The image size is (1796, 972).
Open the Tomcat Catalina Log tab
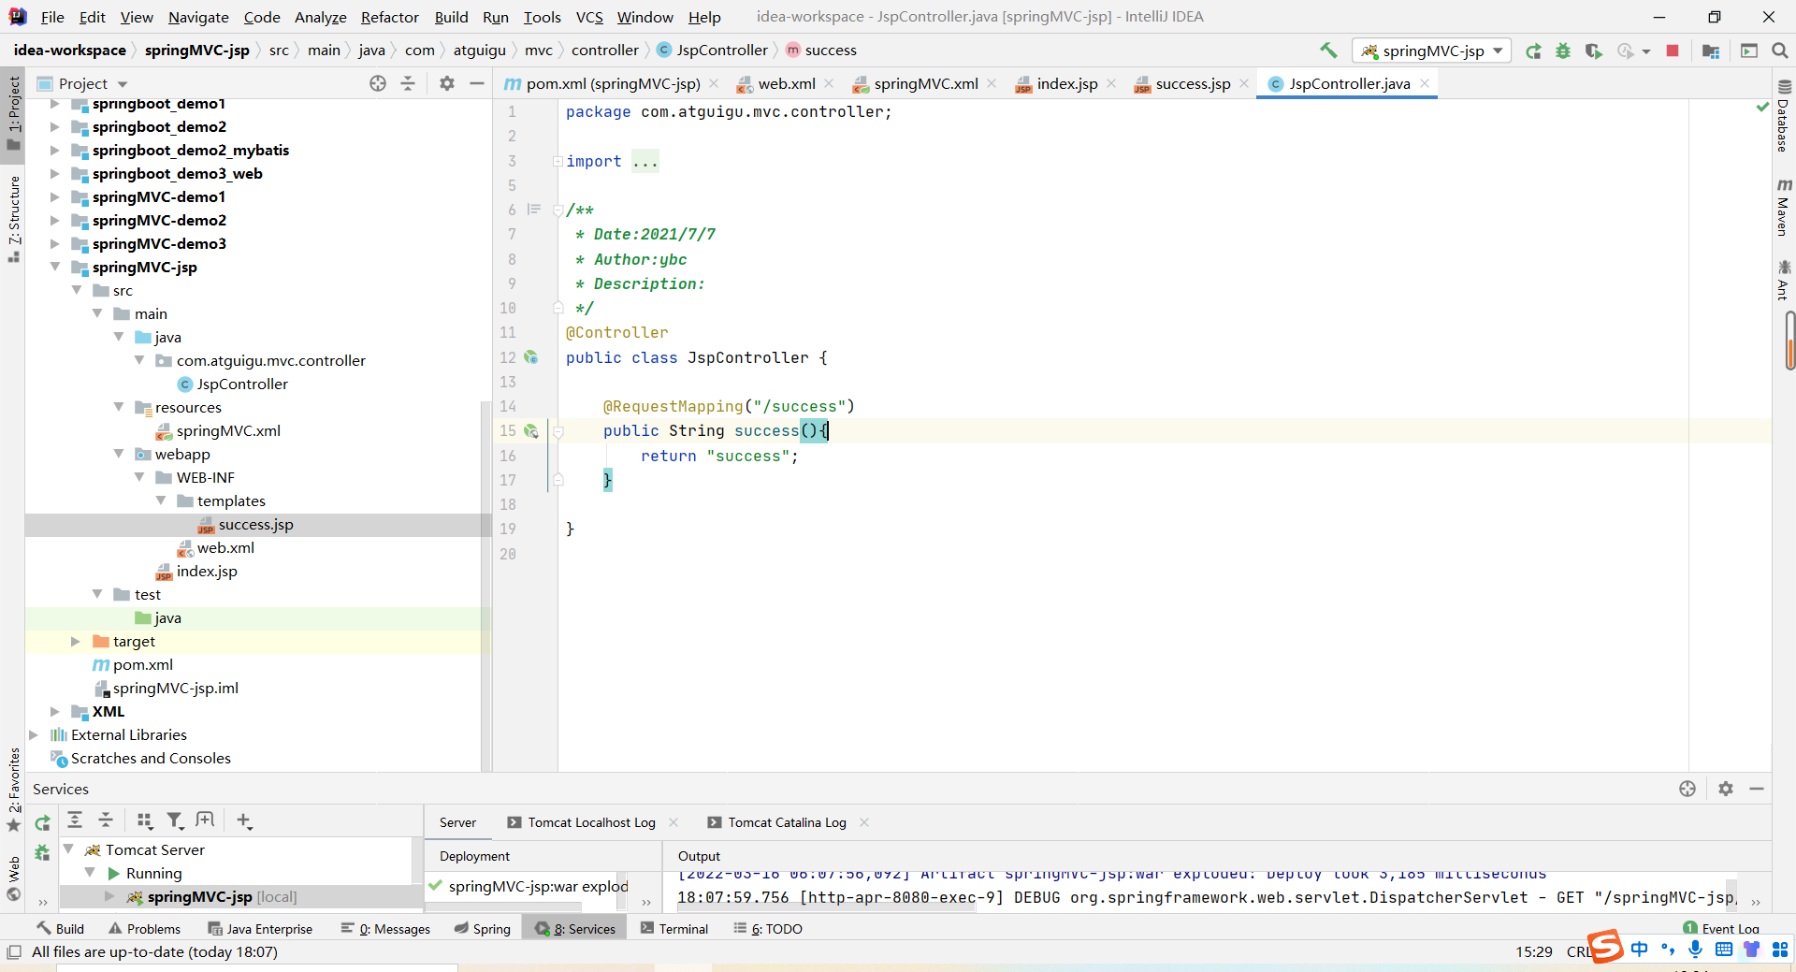[x=787, y=822]
